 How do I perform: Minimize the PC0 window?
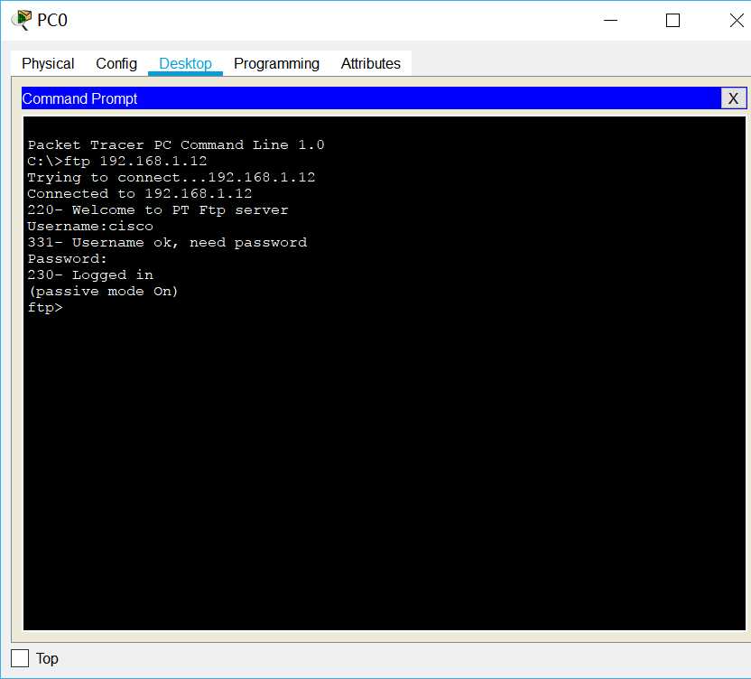click(x=611, y=20)
